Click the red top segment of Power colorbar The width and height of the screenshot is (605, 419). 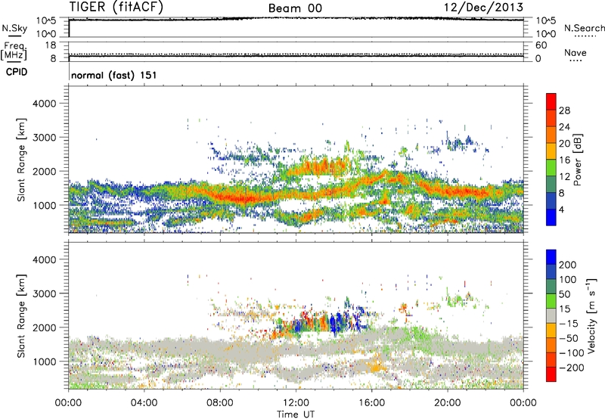coord(551,101)
